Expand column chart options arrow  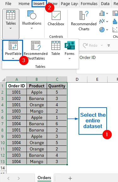[x=107, y=13]
